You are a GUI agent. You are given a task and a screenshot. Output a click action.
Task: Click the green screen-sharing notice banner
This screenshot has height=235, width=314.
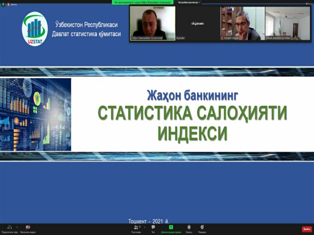(143, 2)
